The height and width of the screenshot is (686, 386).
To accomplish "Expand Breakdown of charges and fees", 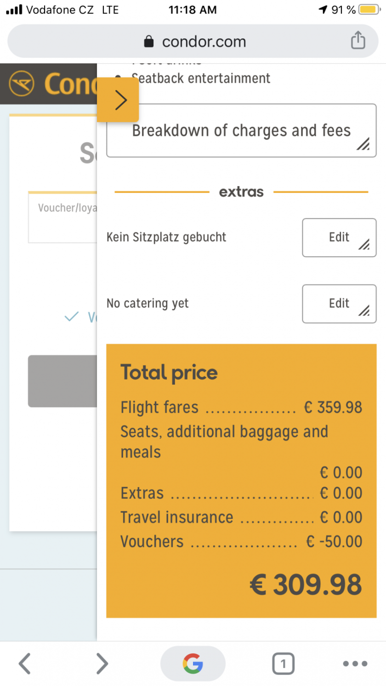I will [241, 131].
